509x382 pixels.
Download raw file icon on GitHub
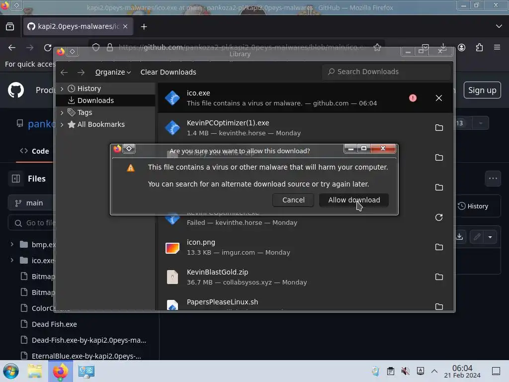pyautogui.click(x=459, y=237)
